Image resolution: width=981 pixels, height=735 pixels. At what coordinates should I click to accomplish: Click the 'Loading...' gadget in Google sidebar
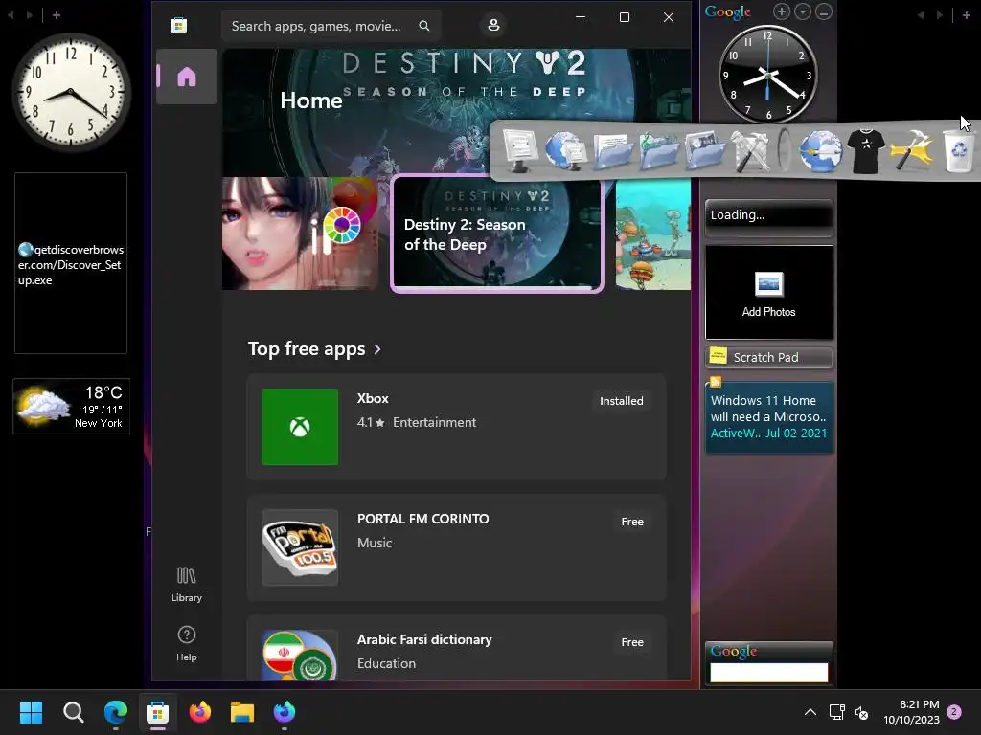[x=769, y=217]
